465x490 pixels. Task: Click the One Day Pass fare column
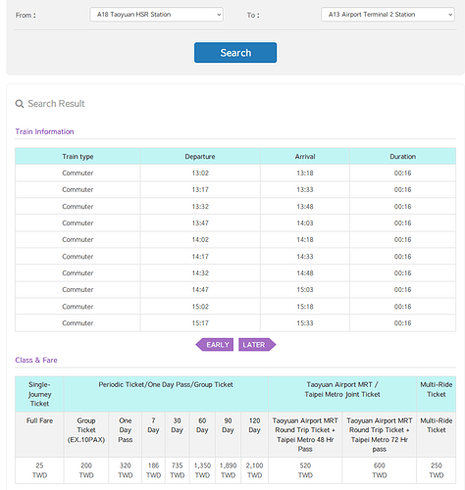[x=126, y=430]
